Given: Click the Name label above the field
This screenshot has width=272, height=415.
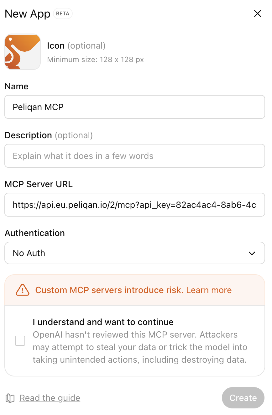Looking at the screenshot, I should (x=17, y=87).
